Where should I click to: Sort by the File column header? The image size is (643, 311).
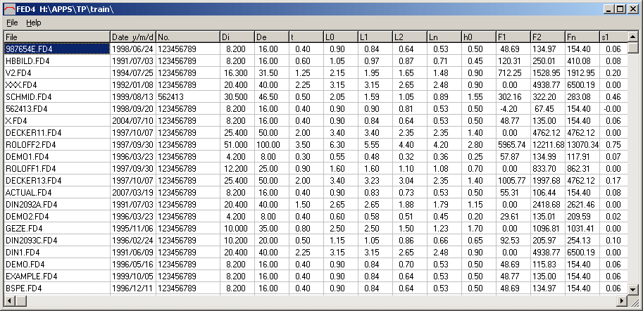(56, 36)
